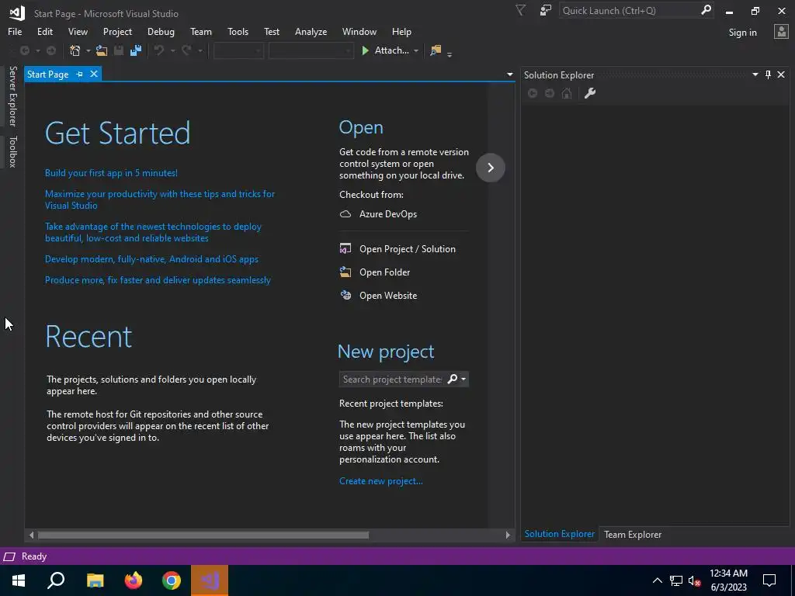
Task: Select the Server Explorer side tab
Action: [x=13, y=96]
